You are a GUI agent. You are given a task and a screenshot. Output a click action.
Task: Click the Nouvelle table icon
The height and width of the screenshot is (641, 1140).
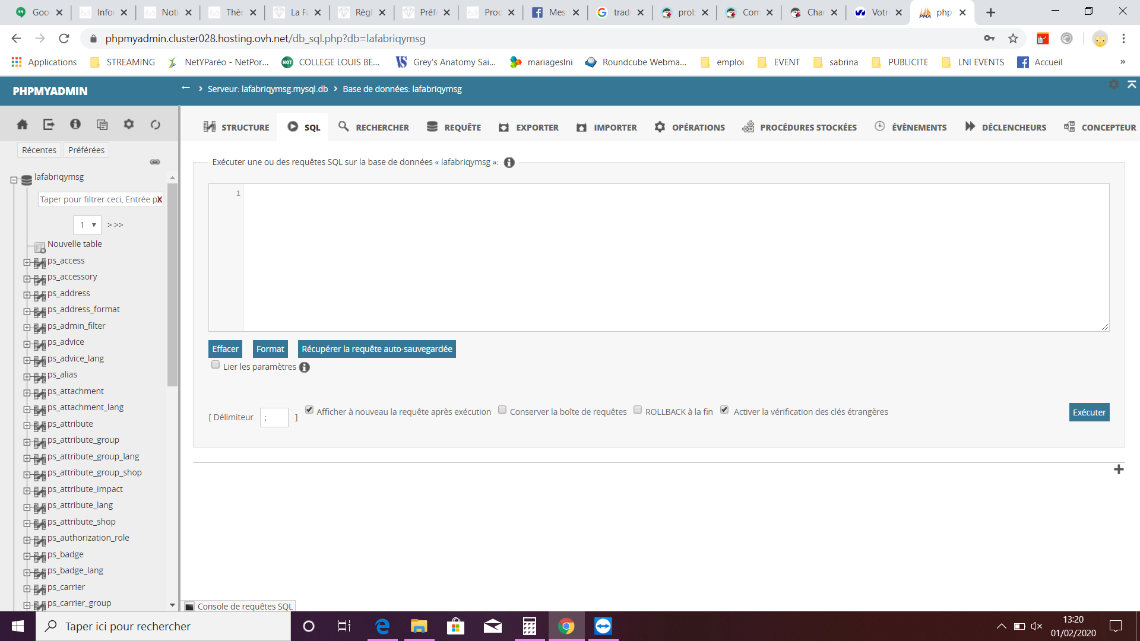pyautogui.click(x=40, y=247)
